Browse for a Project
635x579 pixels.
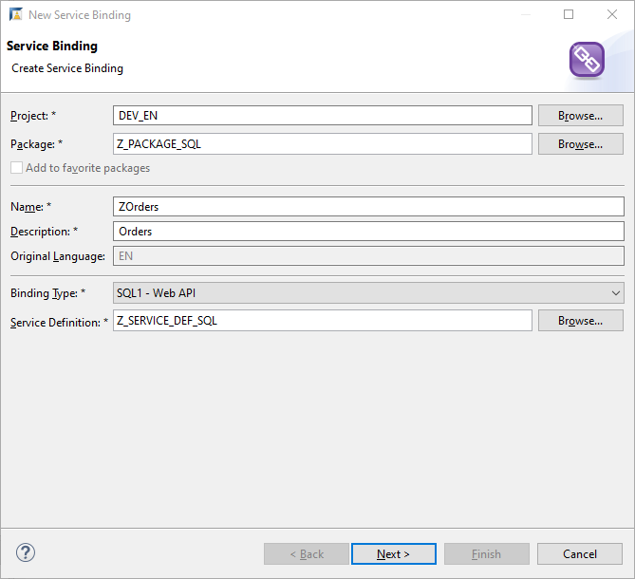coord(580,116)
